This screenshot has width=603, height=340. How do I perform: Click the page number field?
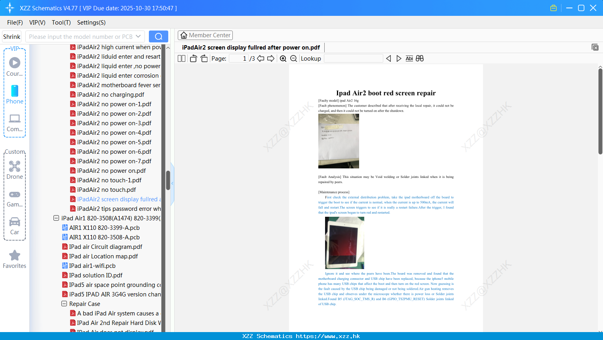pyautogui.click(x=239, y=59)
